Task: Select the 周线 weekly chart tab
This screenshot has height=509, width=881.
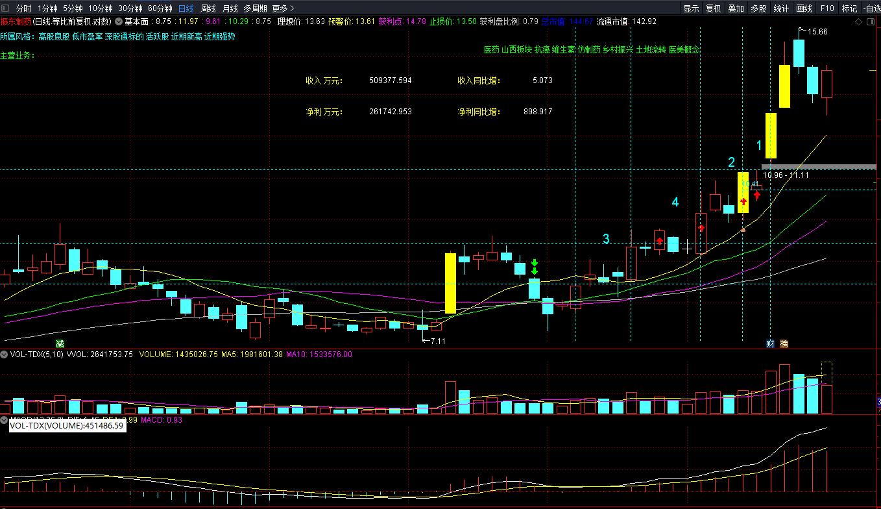Action: 208,9
